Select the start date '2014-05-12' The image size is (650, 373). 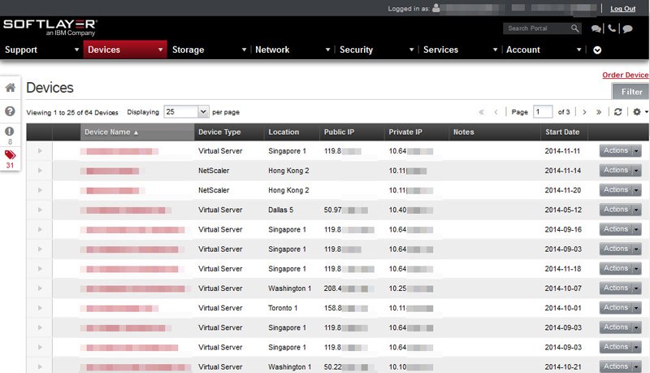[563, 210]
